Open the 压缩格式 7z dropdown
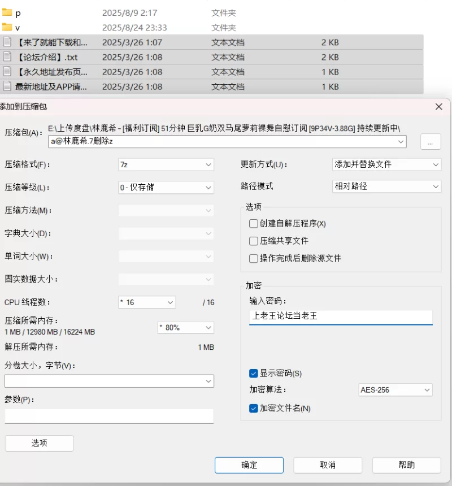Image resolution: width=452 pixels, height=486 pixels. click(x=166, y=164)
